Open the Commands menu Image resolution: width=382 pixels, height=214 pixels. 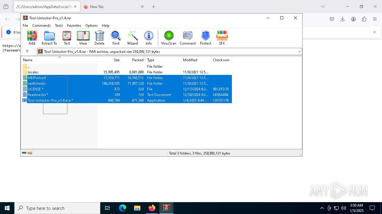click(x=41, y=26)
